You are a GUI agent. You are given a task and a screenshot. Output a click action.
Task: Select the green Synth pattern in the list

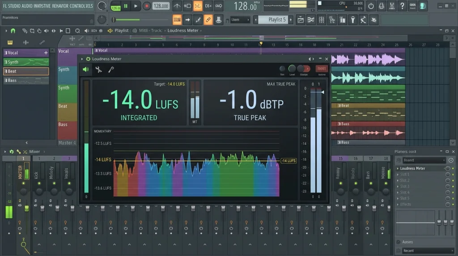(x=26, y=62)
